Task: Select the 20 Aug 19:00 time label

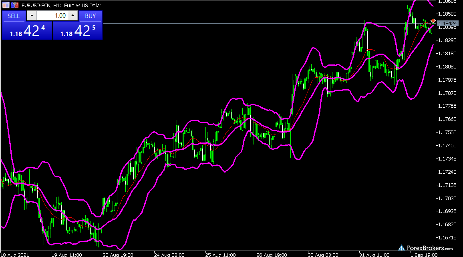Action: (x=118, y=254)
